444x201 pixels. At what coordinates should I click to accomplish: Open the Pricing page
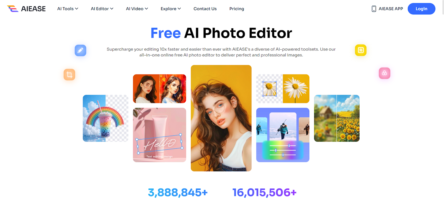(x=237, y=9)
